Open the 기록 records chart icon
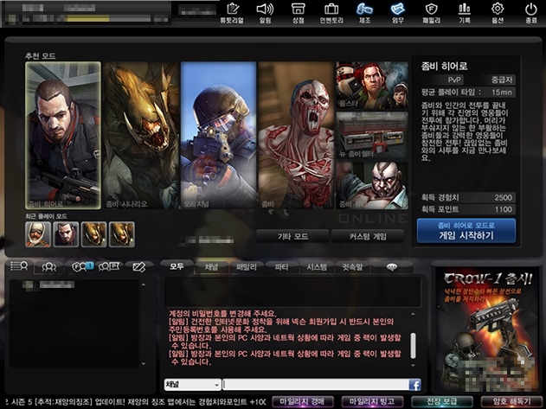 tap(464, 13)
